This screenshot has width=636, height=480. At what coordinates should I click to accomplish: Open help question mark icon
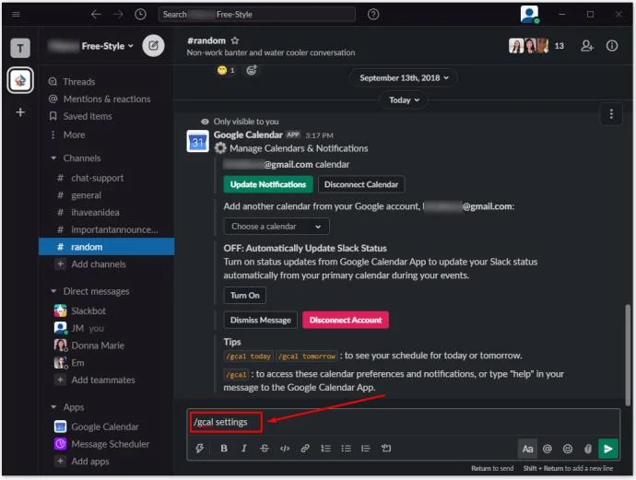pos(373,15)
